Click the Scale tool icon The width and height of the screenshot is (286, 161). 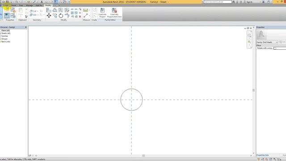coord(76,13)
